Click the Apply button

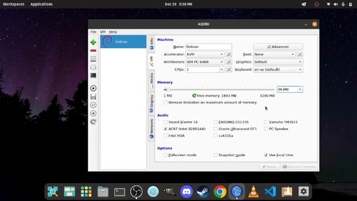tap(269, 166)
